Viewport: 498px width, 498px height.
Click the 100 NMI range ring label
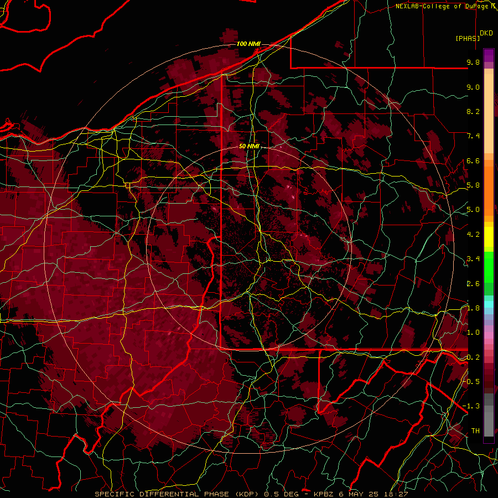248,44
